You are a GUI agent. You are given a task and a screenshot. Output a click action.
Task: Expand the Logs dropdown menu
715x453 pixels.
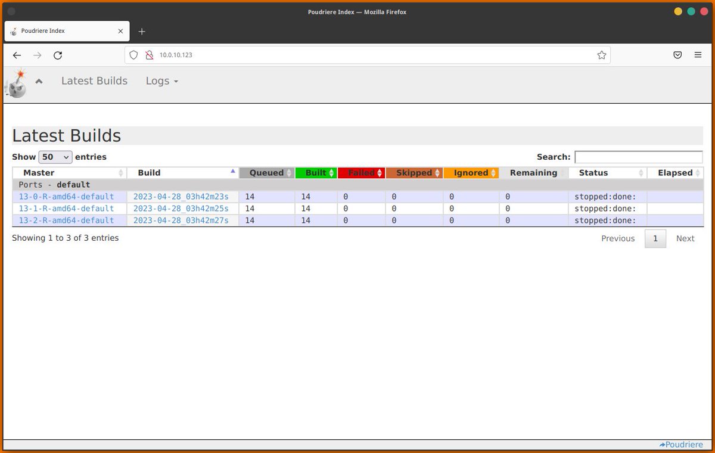(162, 81)
